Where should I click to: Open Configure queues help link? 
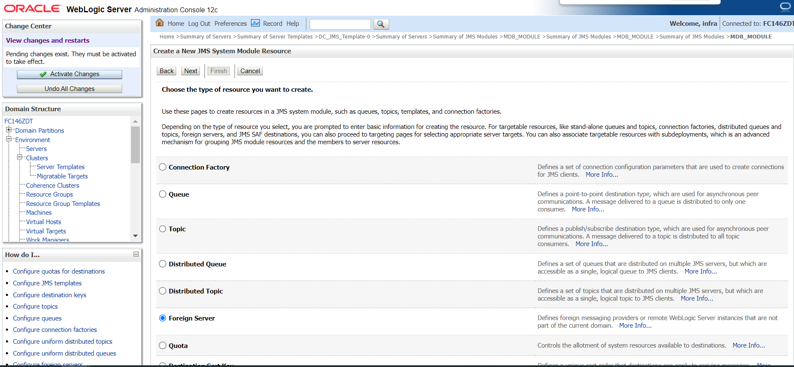point(37,318)
